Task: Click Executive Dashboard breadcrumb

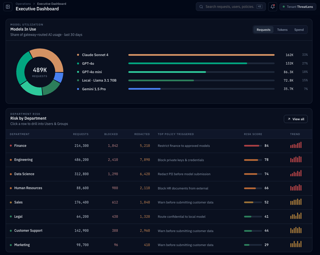Action: pos(52,4)
